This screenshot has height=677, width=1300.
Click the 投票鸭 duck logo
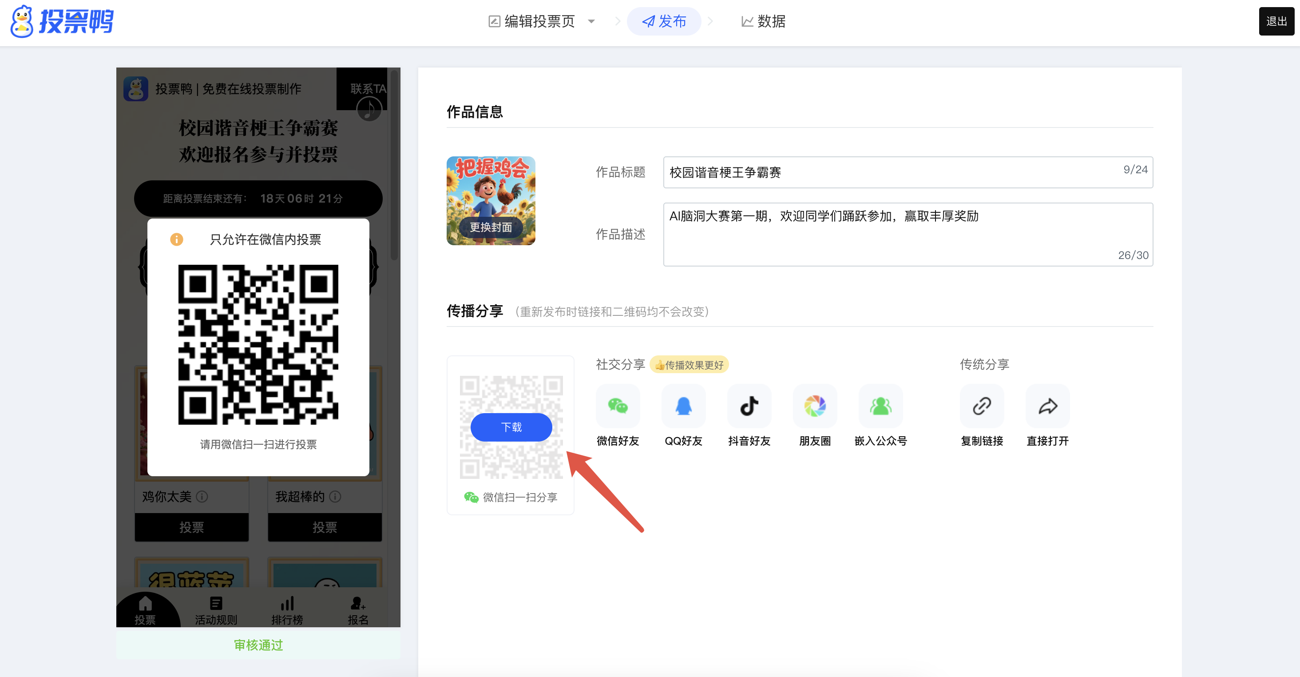[x=62, y=21]
